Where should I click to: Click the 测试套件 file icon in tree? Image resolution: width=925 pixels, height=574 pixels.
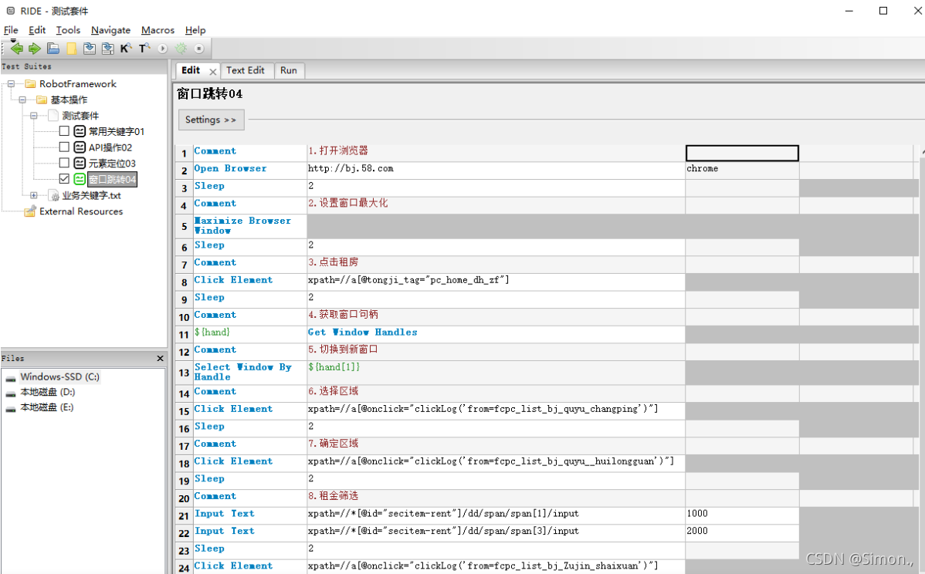pos(53,116)
